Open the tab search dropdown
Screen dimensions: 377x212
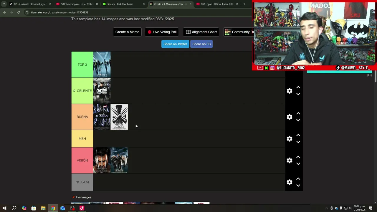[4, 4]
